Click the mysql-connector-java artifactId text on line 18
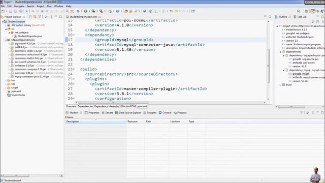Viewport: 325px width, 183px height. click(148, 45)
